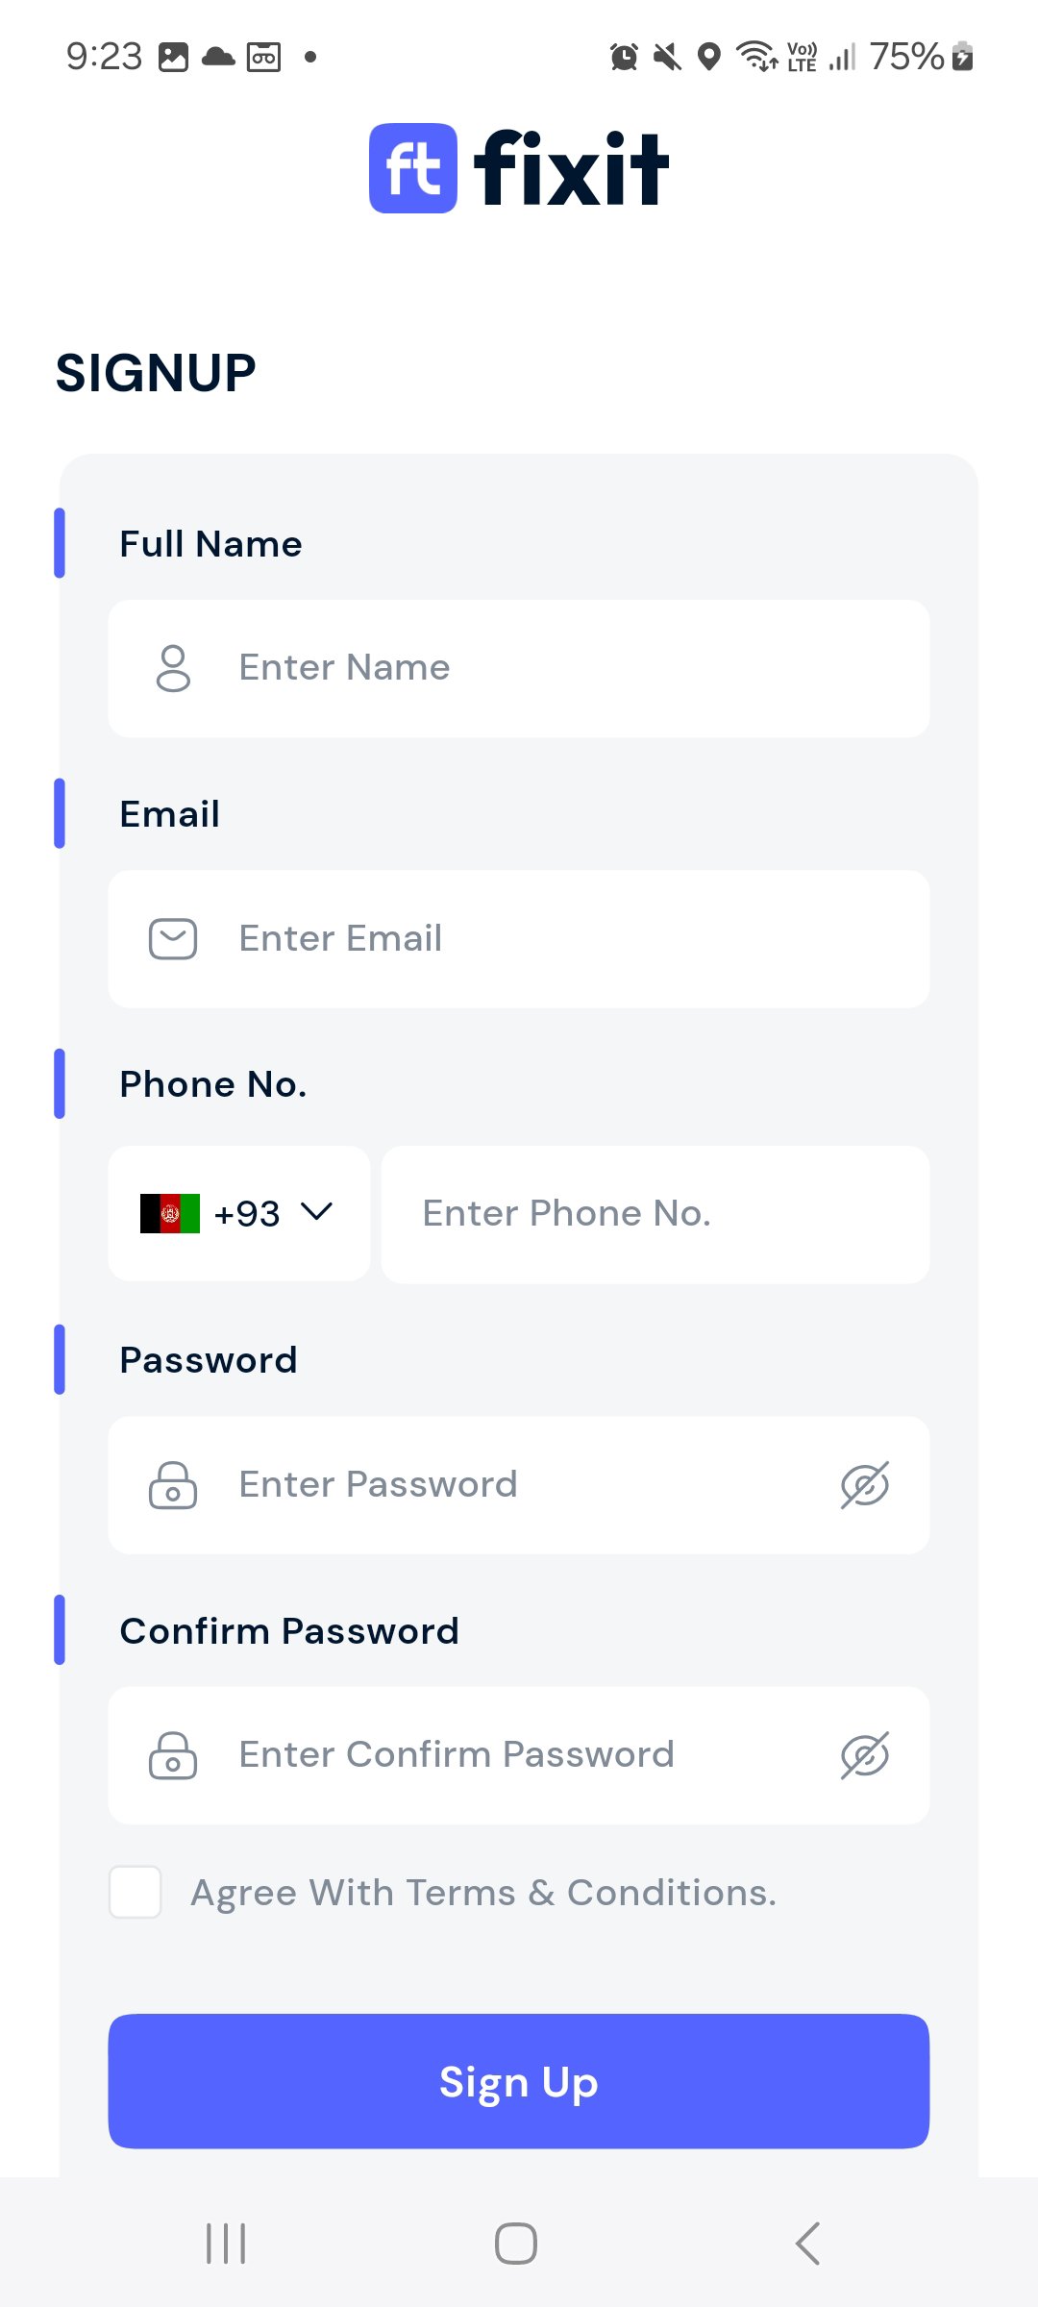This screenshot has height=2307, width=1038.
Task: Tap the Enter Phone No. field
Action: pos(655,1213)
